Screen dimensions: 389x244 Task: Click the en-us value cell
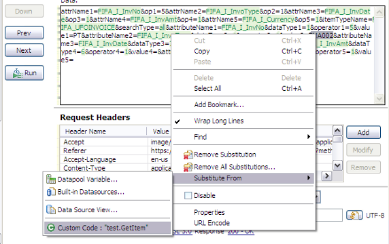159,159
